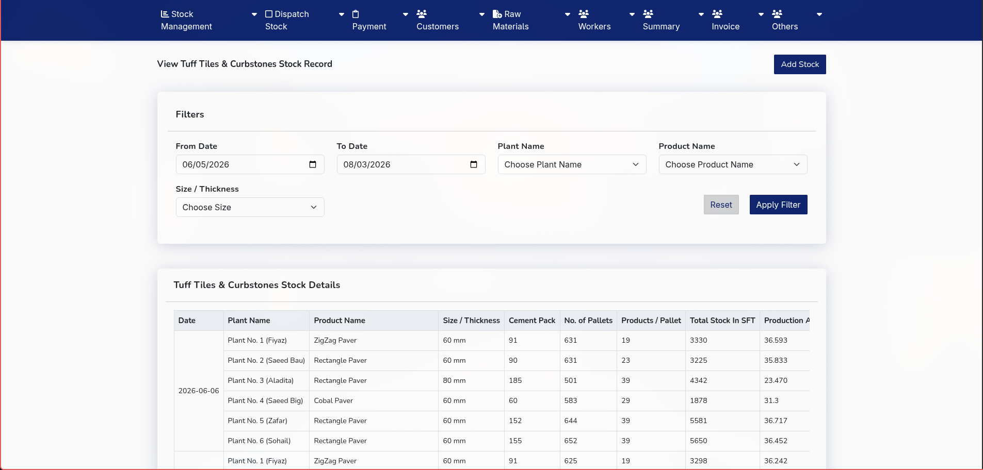Expand the Others menu arrow
This screenshot has width=983, height=470.
(x=819, y=14)
